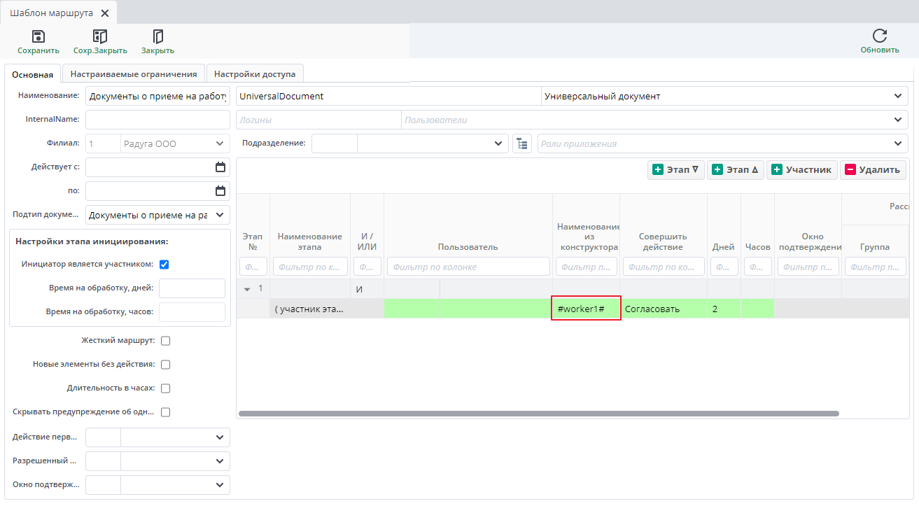Open the Настройки доступа tab

(x=255, y=74)
